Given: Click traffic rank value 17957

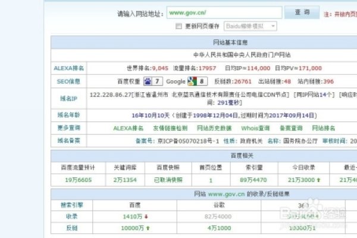Looking at the screenshot, I should click(x=207, y=68).
